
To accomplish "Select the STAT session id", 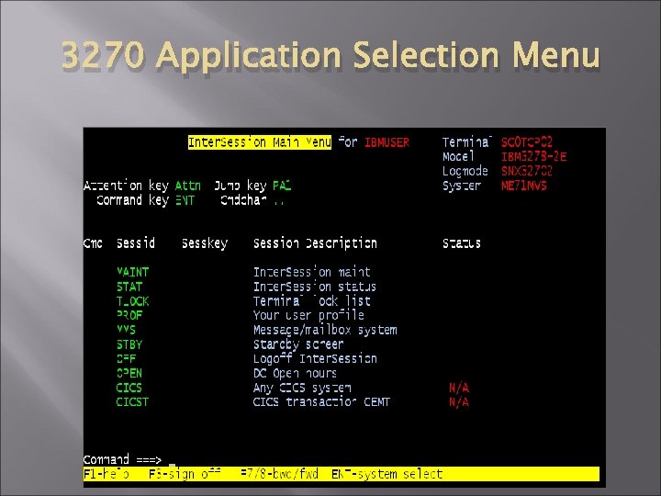I will (129, 287).
